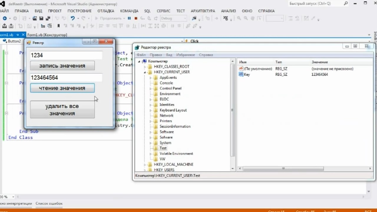
Task: Open the ОТЛАДКА menu
Action: [x=105, y=11]
